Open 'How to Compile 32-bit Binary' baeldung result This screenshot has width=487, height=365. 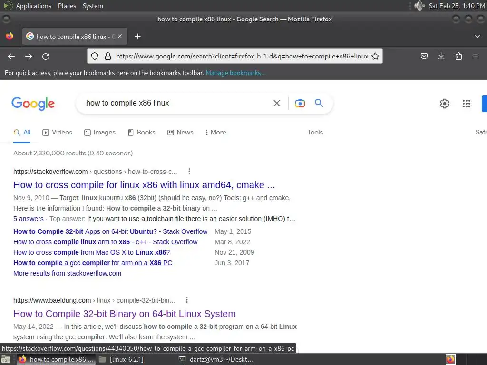[x=124, y=314]
